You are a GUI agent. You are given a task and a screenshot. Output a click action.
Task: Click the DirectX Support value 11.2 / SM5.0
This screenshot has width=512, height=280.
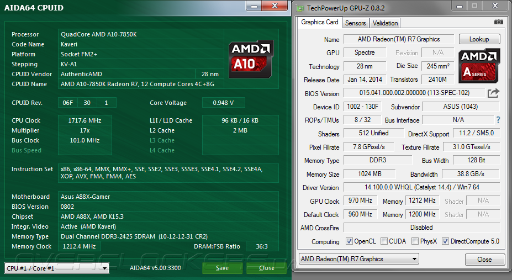coord(477,133)
